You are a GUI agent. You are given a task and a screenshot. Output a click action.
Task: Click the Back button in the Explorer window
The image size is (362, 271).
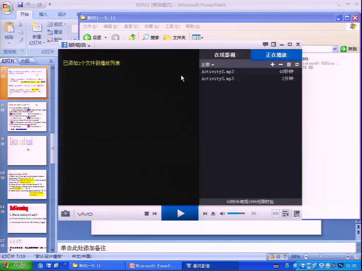point(92,37)
